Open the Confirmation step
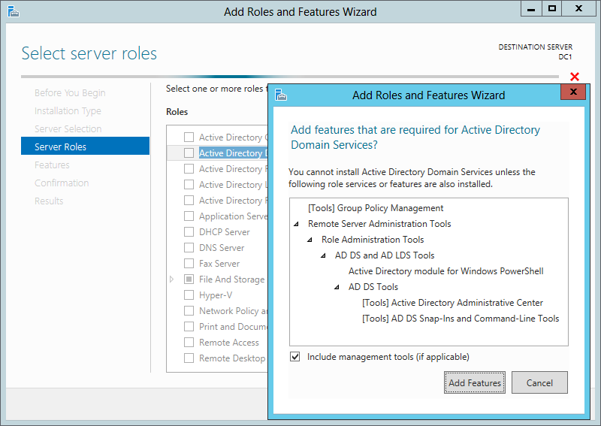The image size is (601, 426). (62, 183)
